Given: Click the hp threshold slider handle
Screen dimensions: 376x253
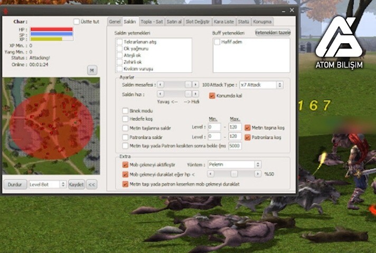Looking at the screenshot, I should click(234, 174).
